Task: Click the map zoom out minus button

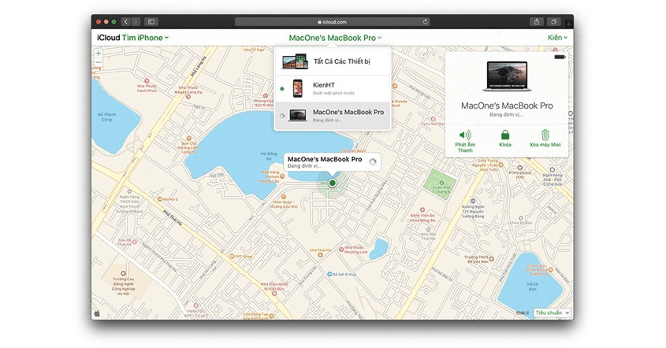Action: click(99, 62)
